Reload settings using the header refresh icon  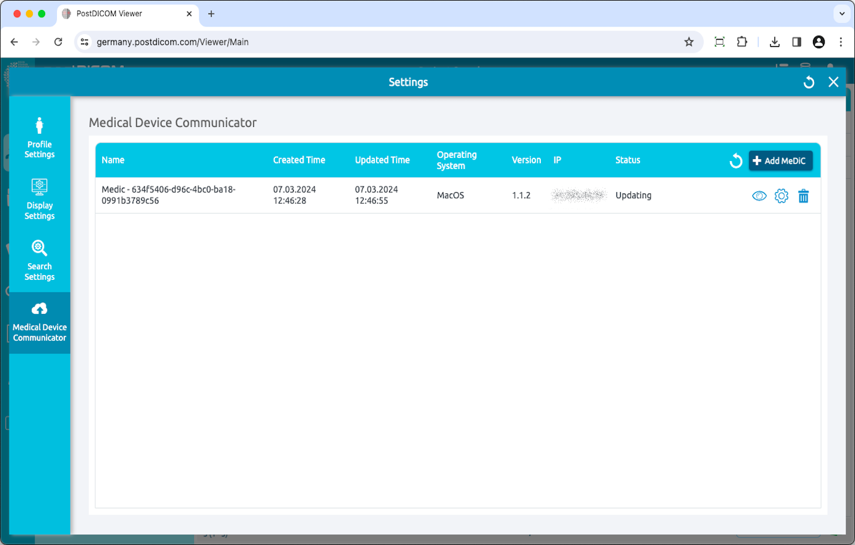(x=809, y=82)
